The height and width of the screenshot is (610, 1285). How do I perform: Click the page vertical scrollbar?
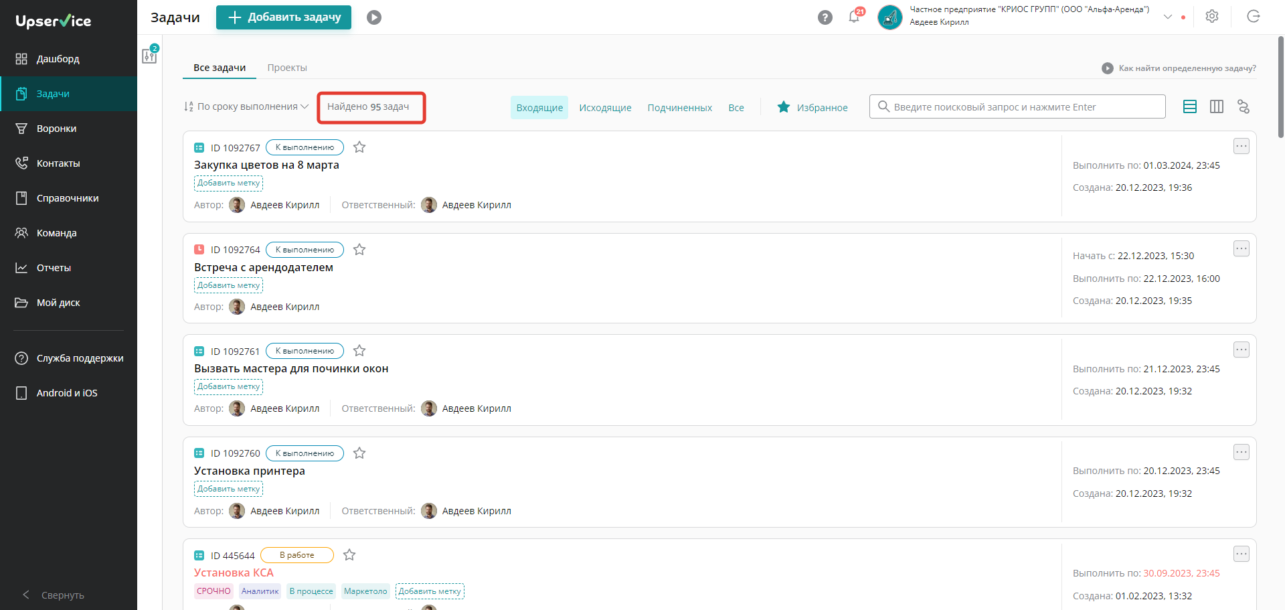coord(1281,87)
